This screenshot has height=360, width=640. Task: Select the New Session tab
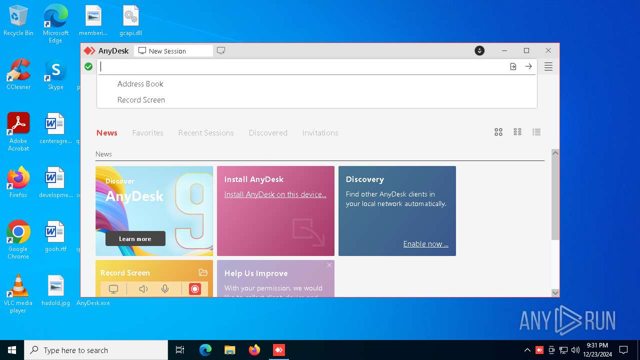point(173,50)
